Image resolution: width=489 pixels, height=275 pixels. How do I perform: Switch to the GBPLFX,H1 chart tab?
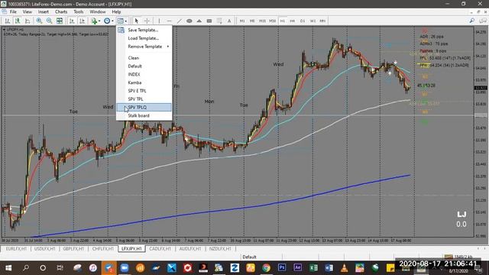[73, 249]
